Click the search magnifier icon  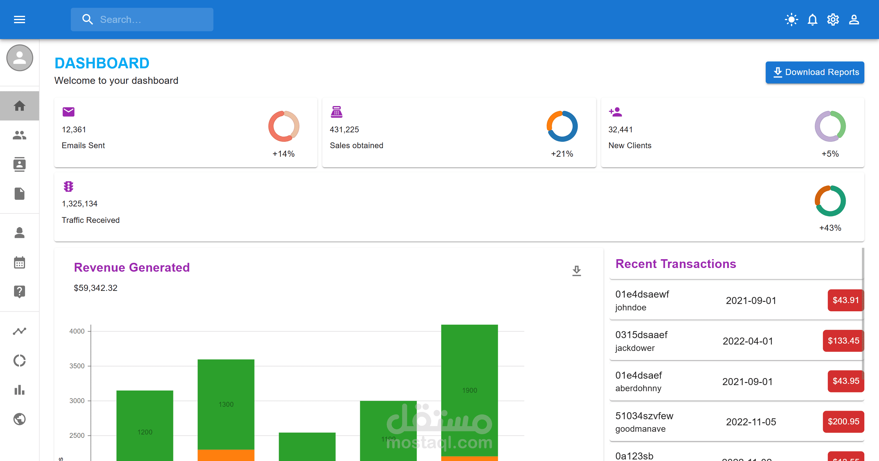click(87, 20)
